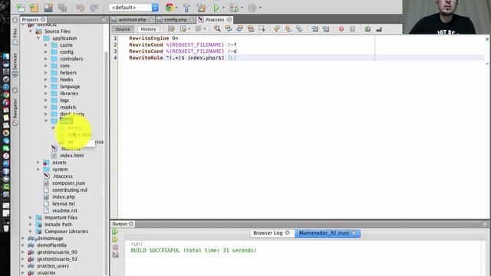
Task: Click Previous Bookmark icon
Action: pyautogui.click(x=277, y=29)
